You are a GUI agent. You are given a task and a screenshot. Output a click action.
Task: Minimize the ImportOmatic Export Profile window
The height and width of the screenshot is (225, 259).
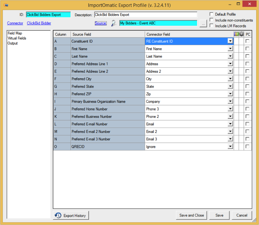click(230, 5)
